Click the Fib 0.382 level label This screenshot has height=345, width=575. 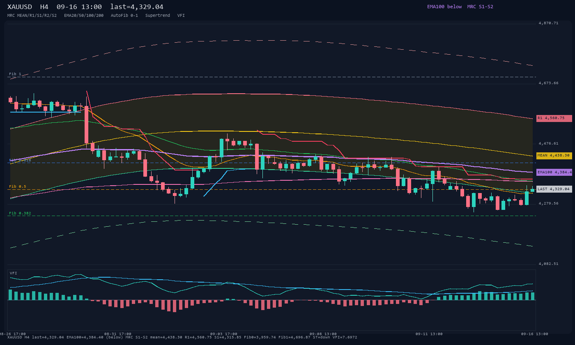[20, 213]
